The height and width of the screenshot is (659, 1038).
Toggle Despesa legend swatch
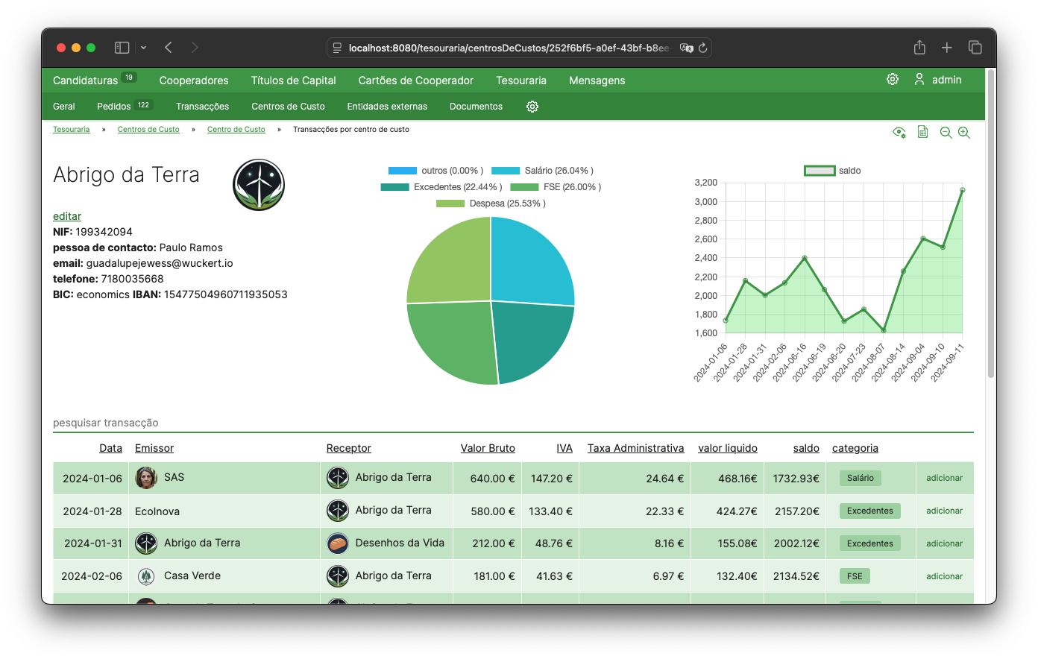tap(450, 204)
